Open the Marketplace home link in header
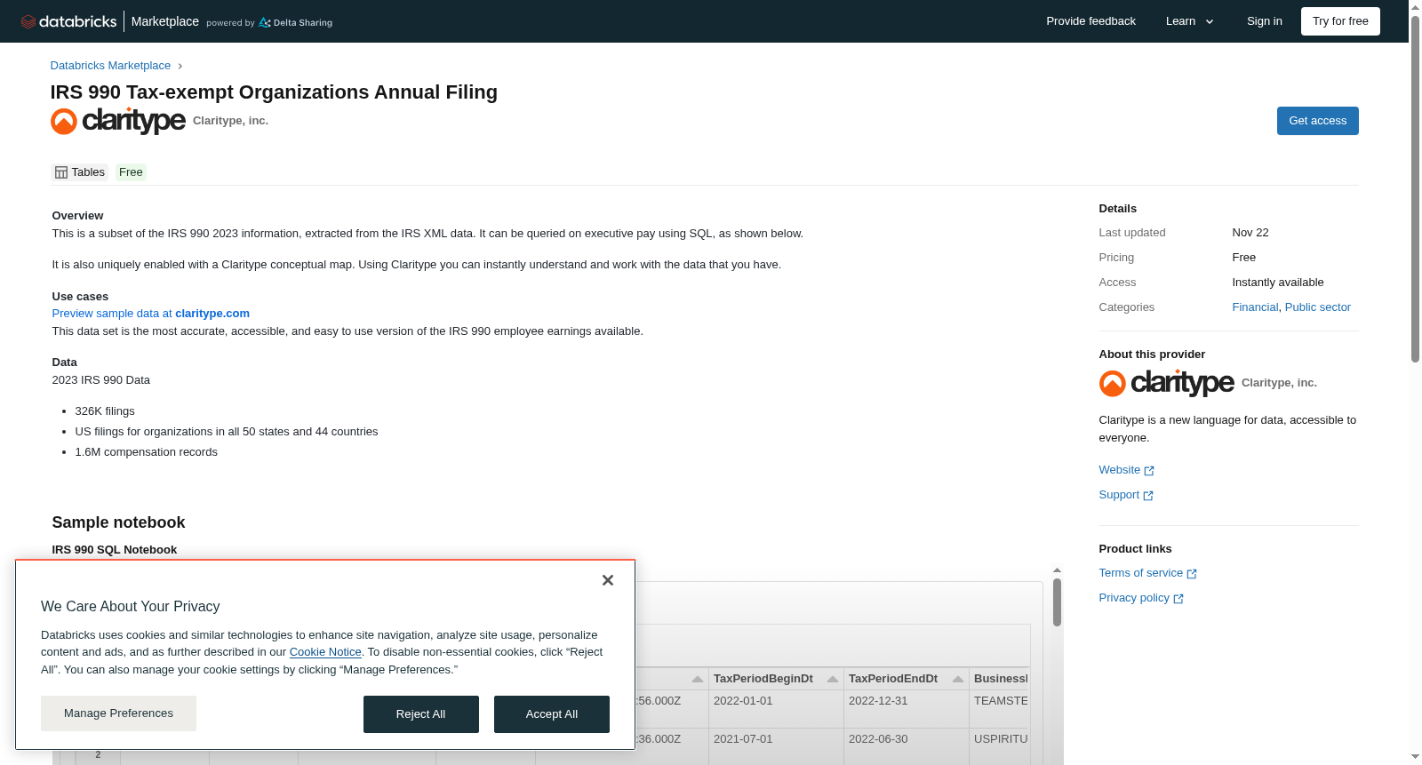This screenshot has height=765, width=1422. 165,21
